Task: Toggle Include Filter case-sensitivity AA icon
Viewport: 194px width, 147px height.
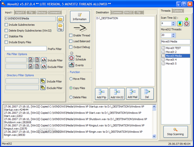Action: coord(44,60)
